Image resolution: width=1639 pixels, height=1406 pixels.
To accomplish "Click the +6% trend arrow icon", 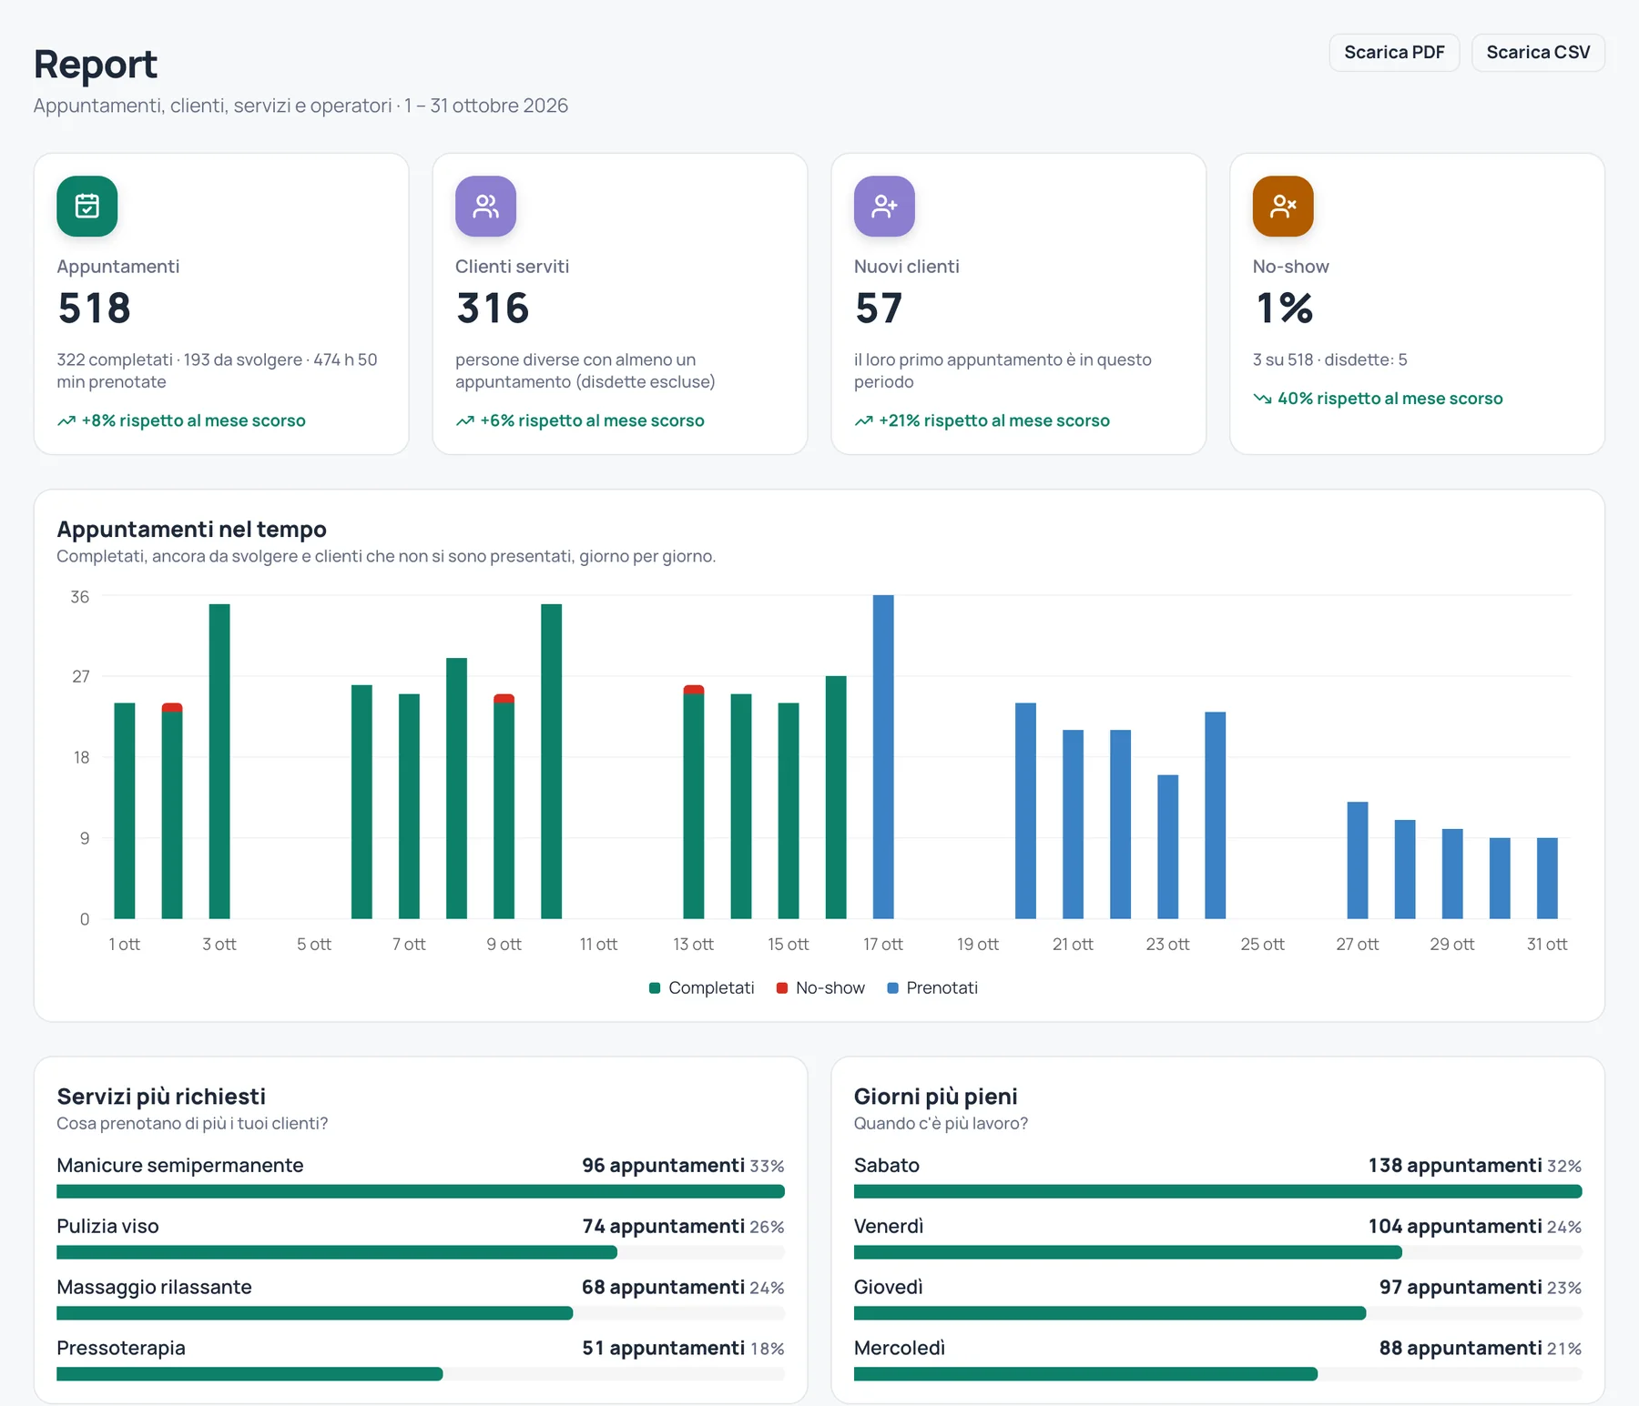I will pos(465,420).
